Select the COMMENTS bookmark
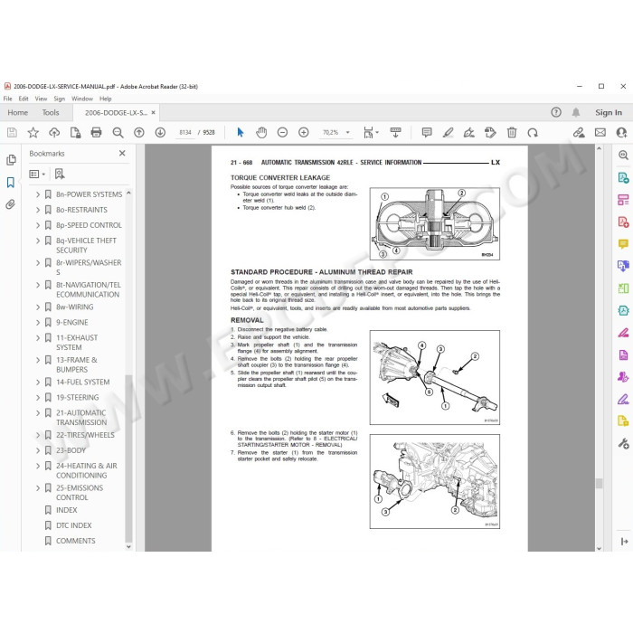The width and height of the screenshot is (633, 633). (75, 541)
